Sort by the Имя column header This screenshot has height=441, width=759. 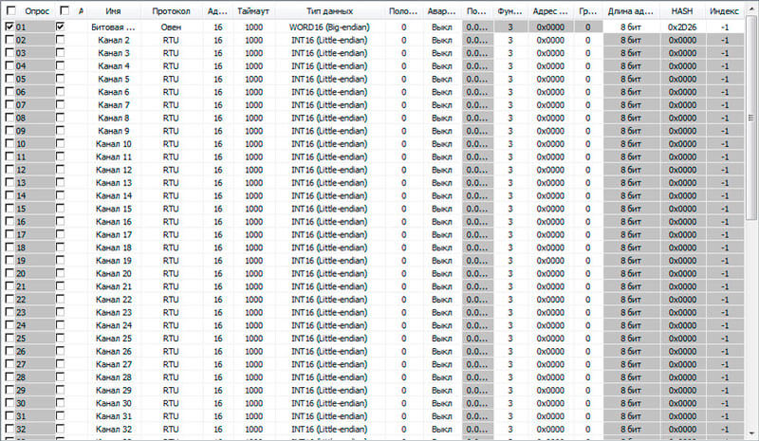click(x=113, y=10)
